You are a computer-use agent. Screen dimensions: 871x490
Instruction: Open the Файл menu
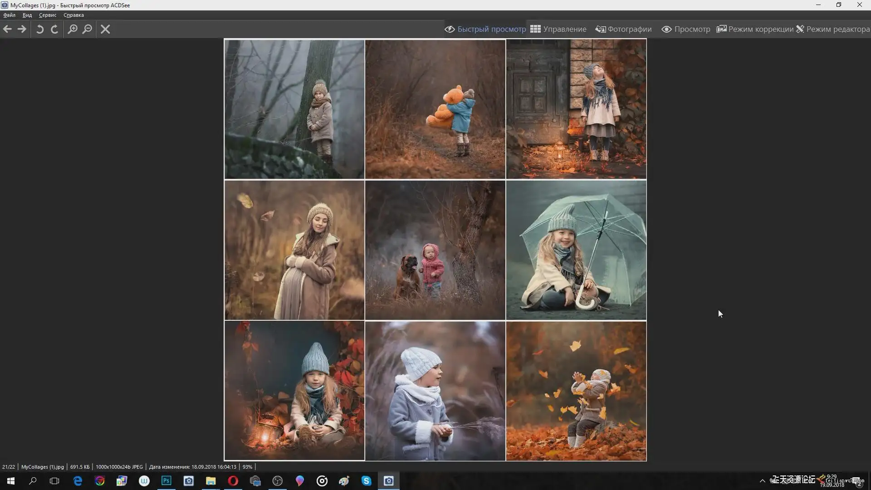(x=9, y=15)
